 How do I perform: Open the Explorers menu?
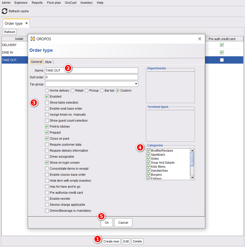pos(21,3)
